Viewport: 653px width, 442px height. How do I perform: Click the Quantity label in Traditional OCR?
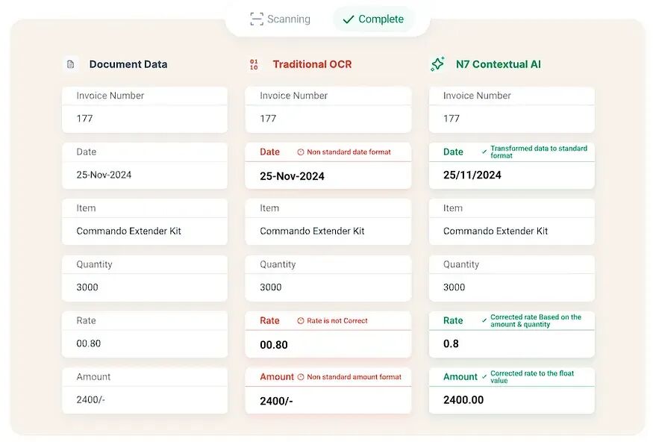[278, 264]
